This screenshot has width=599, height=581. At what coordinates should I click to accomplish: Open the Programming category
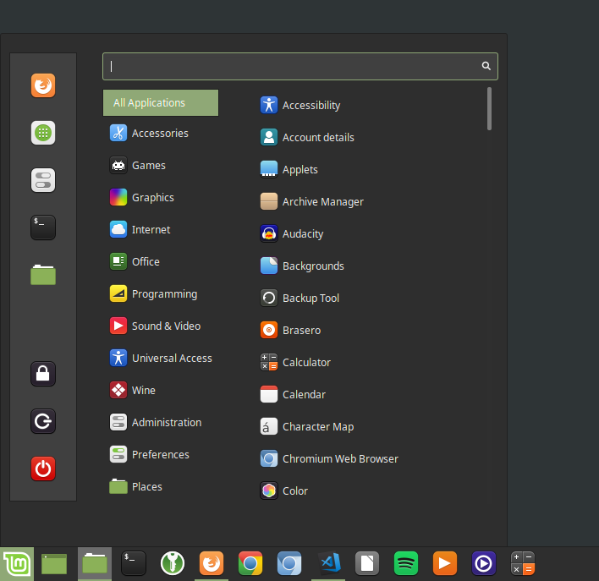(161, 293)
